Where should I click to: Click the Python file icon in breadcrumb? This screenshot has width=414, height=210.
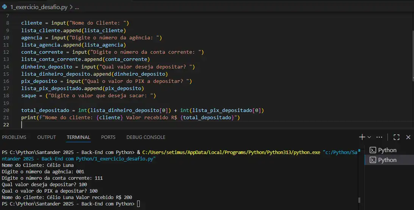tap(5, 7)
